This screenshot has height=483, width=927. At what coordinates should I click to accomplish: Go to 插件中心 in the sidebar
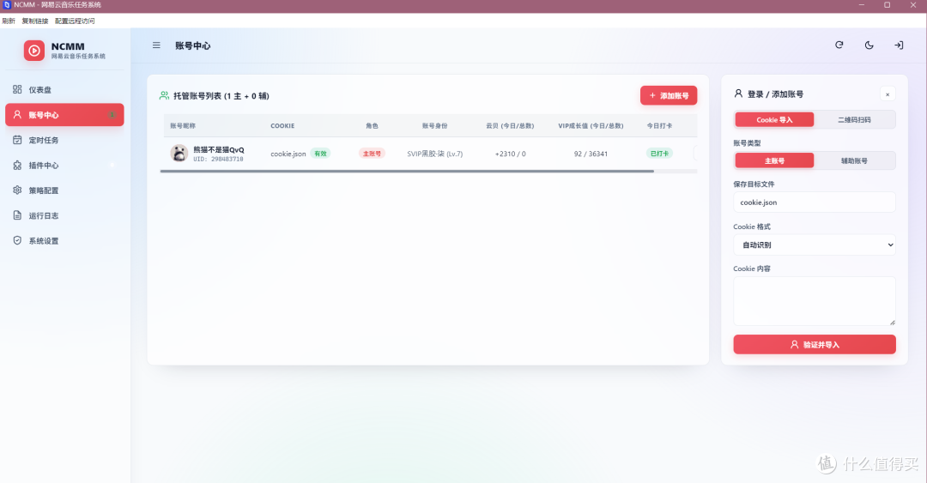tap(64, 166)
